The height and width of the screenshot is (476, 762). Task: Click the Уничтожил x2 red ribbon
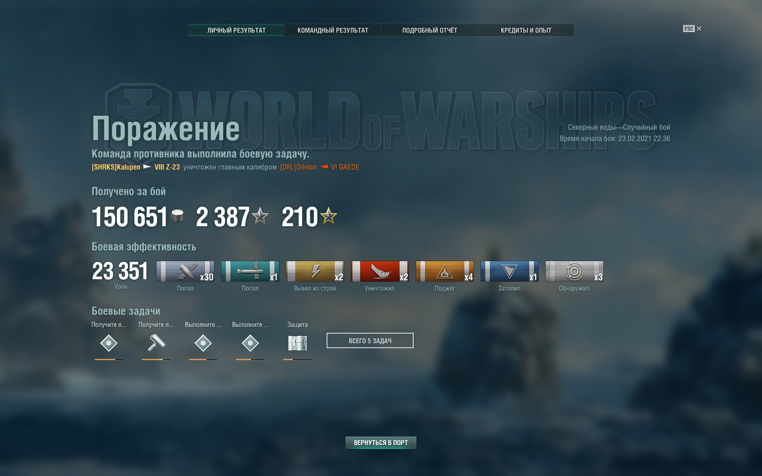pyautogui.click(x=380, y=271)
